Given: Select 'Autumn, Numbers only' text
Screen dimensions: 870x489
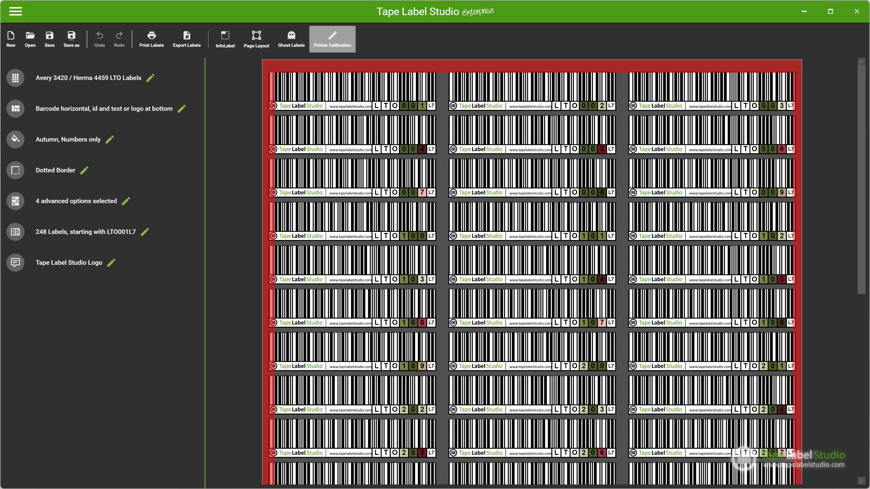Looking at the screenshot, I should pyautogui.click(x=68, y=139).
